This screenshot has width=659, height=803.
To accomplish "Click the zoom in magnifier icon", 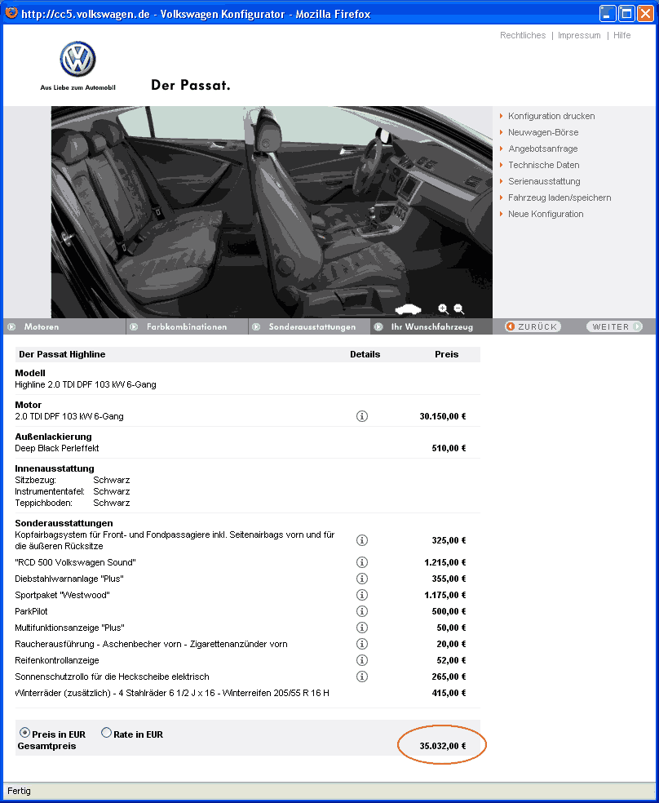I will coord(443,308).
